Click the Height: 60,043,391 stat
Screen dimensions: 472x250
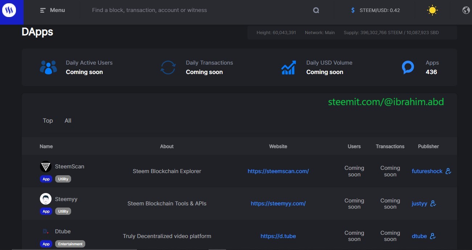click(276, 33)
